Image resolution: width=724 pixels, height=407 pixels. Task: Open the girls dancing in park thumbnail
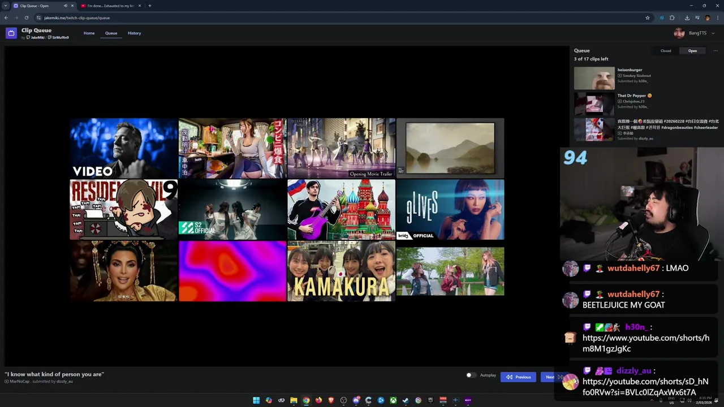450,271
